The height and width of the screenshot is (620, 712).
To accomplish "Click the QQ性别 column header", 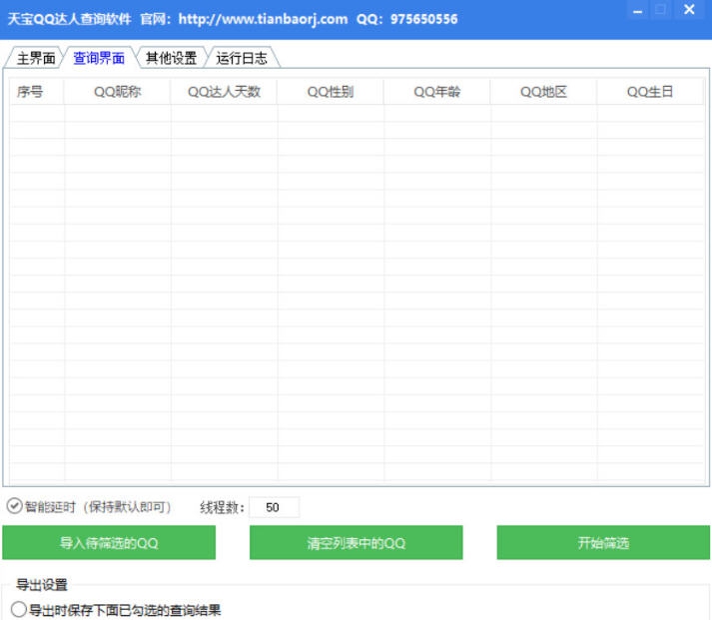I will pyautogui.click(x=331, y=92).
